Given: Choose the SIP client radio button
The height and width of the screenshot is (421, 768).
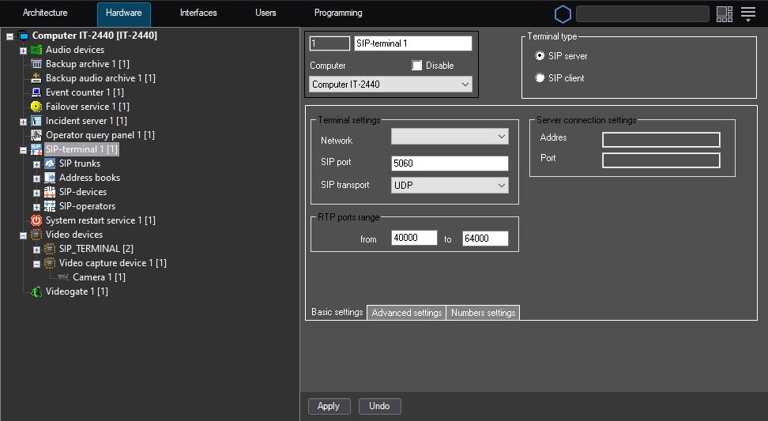Looking at the screenshot, I should 540,78.
